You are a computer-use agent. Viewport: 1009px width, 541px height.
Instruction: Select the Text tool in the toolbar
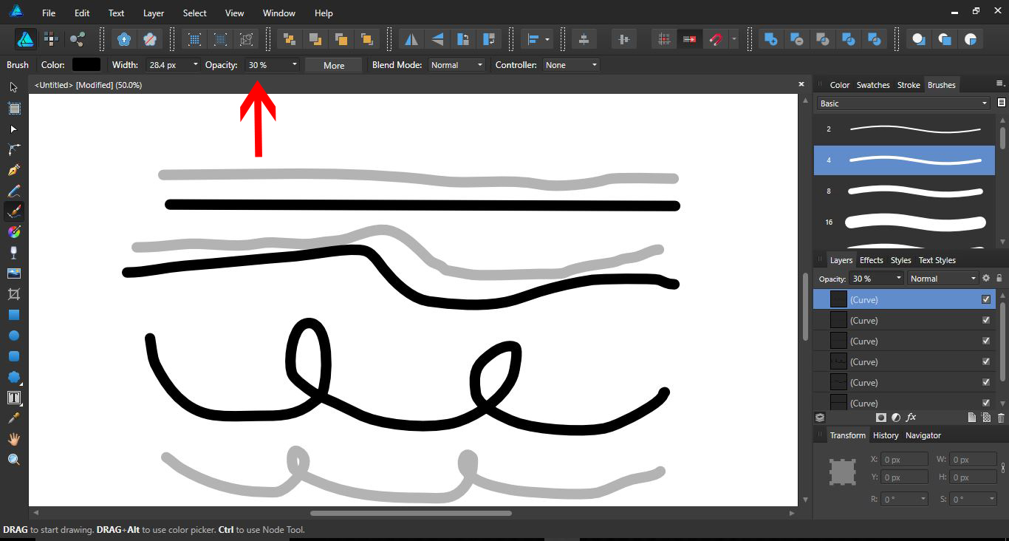(13, 398)
